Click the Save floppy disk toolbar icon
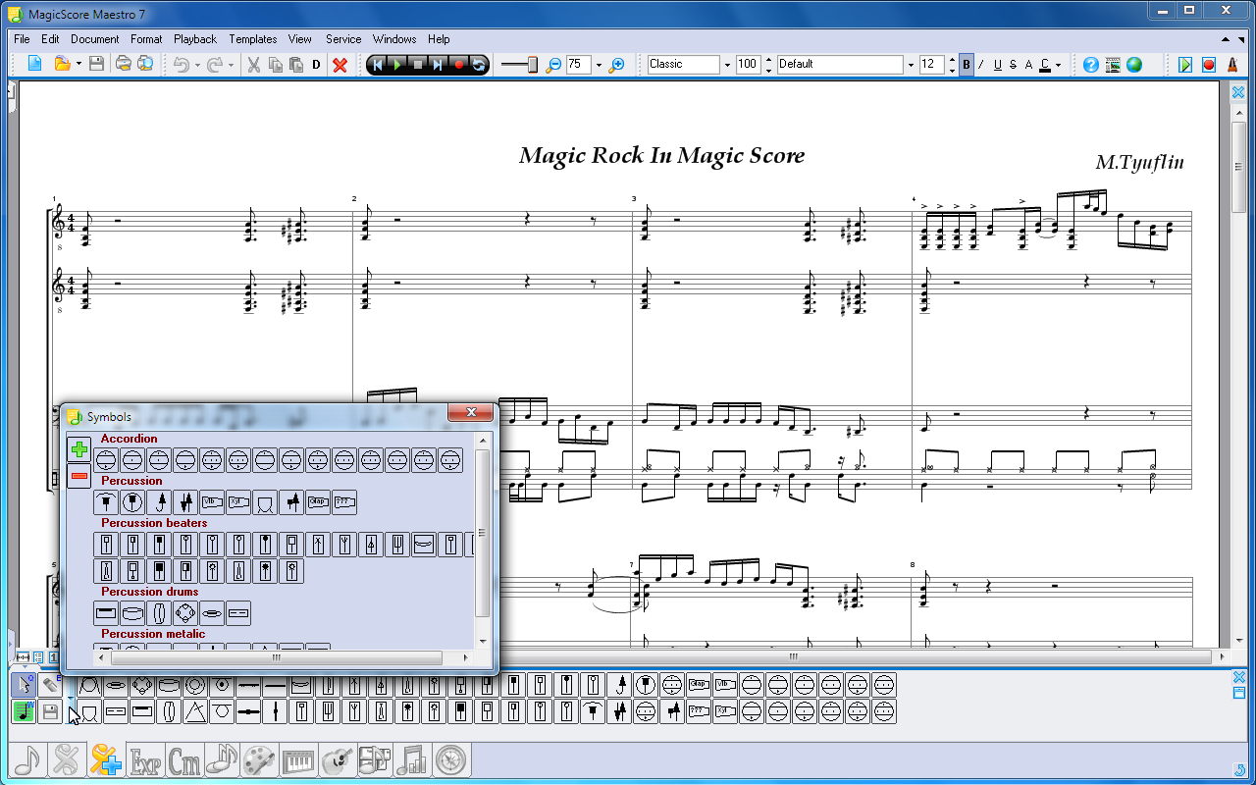This screenshot has height=785, width=1256. [96, 65]
